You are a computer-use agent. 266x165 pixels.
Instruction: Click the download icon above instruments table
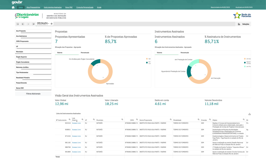(249, 114)
